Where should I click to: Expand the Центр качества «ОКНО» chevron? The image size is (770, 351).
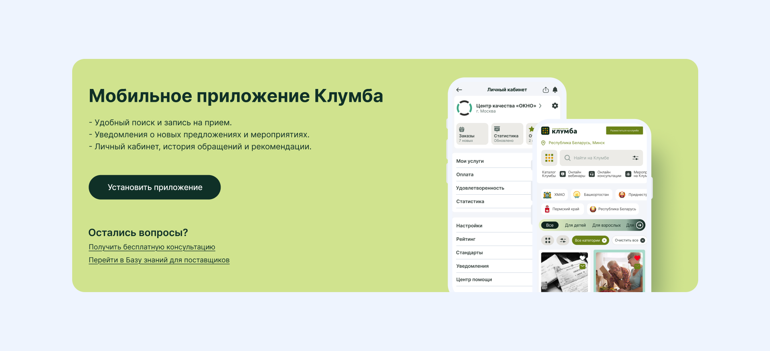point(540,106)
